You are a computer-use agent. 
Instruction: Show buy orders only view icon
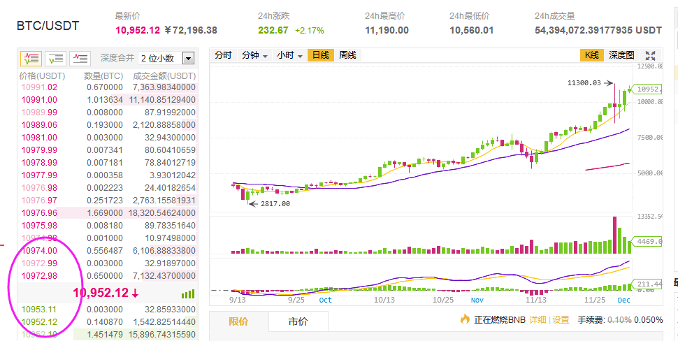[55, 58]
